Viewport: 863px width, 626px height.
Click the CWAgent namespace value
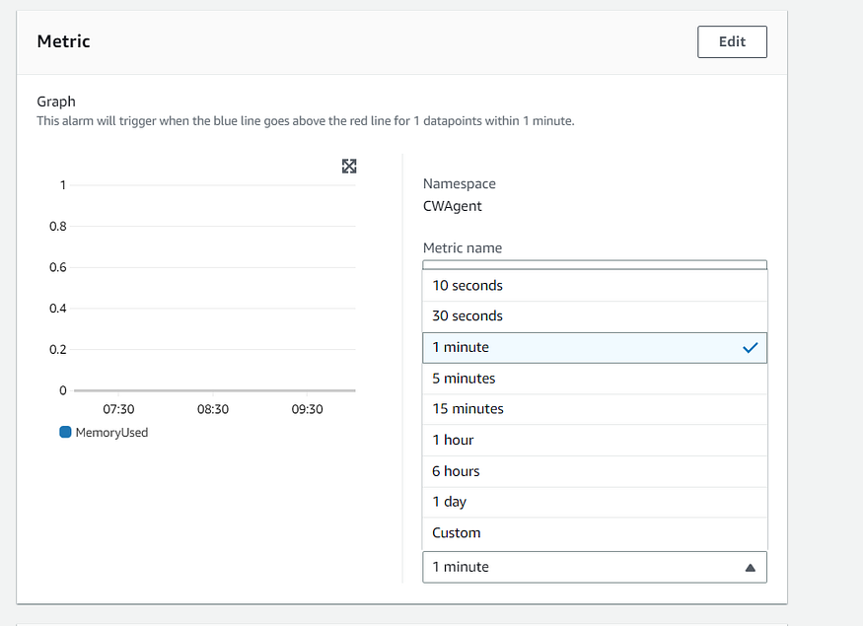coord(452,206)
